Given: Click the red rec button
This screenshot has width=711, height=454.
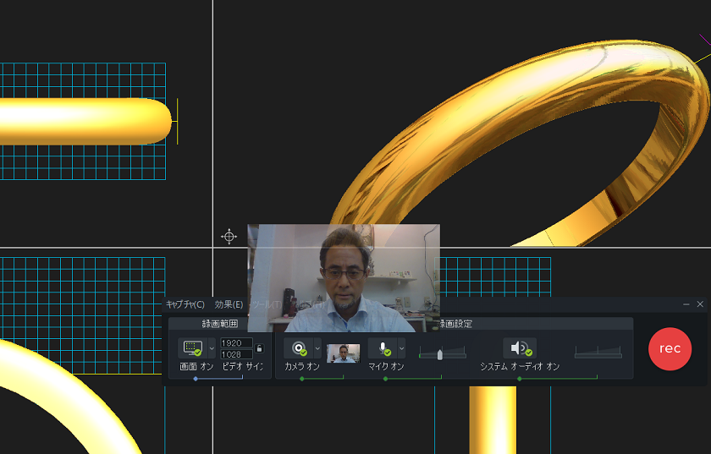Looking at the screenshot, I should pyautogui.click(x=670, y=348).
